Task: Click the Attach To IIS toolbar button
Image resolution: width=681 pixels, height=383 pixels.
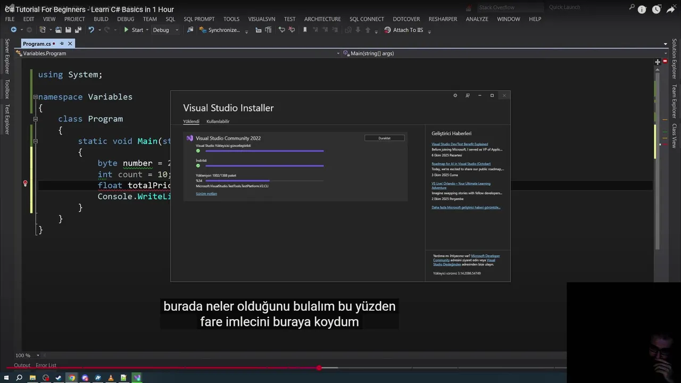Action: (404, 30)
